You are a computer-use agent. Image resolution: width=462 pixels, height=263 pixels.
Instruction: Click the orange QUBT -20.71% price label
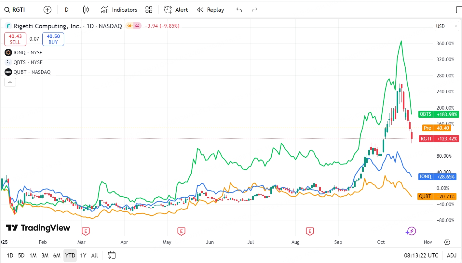[437, 196]
